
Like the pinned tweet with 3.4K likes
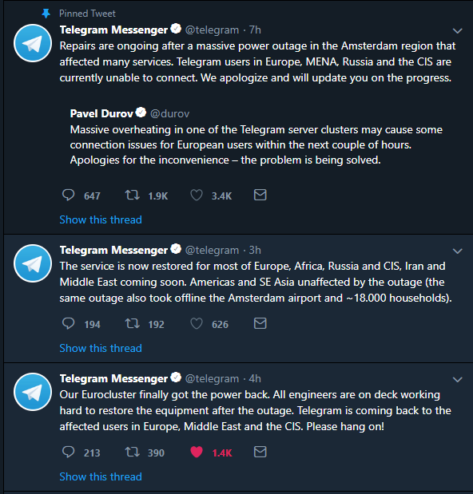197,196
